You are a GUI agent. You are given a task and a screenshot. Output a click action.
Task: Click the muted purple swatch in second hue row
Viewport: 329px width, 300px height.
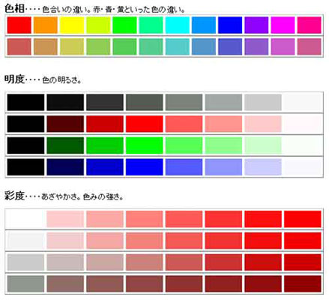coord(256,46)
